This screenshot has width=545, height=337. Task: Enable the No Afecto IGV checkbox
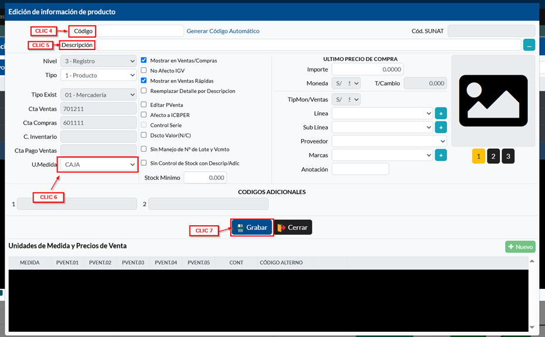(x=144, y=71)
